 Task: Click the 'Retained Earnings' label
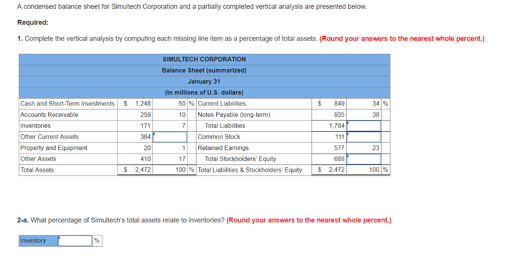223,148
